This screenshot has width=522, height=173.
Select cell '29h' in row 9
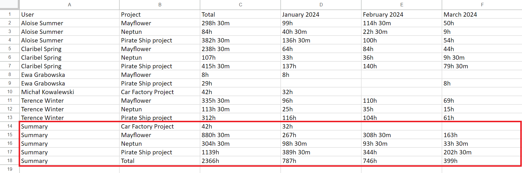(240, 83)
